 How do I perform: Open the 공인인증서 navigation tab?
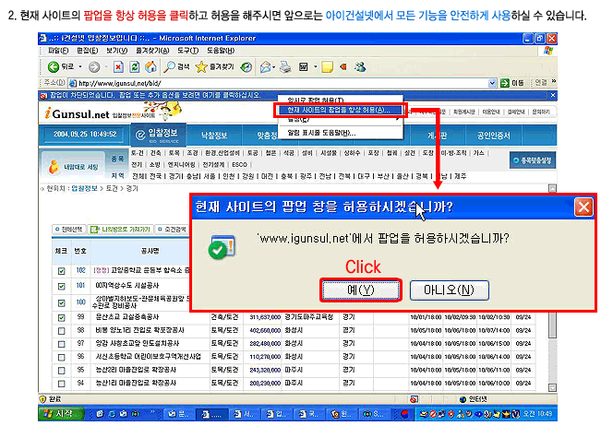click(x=494, y=136)
